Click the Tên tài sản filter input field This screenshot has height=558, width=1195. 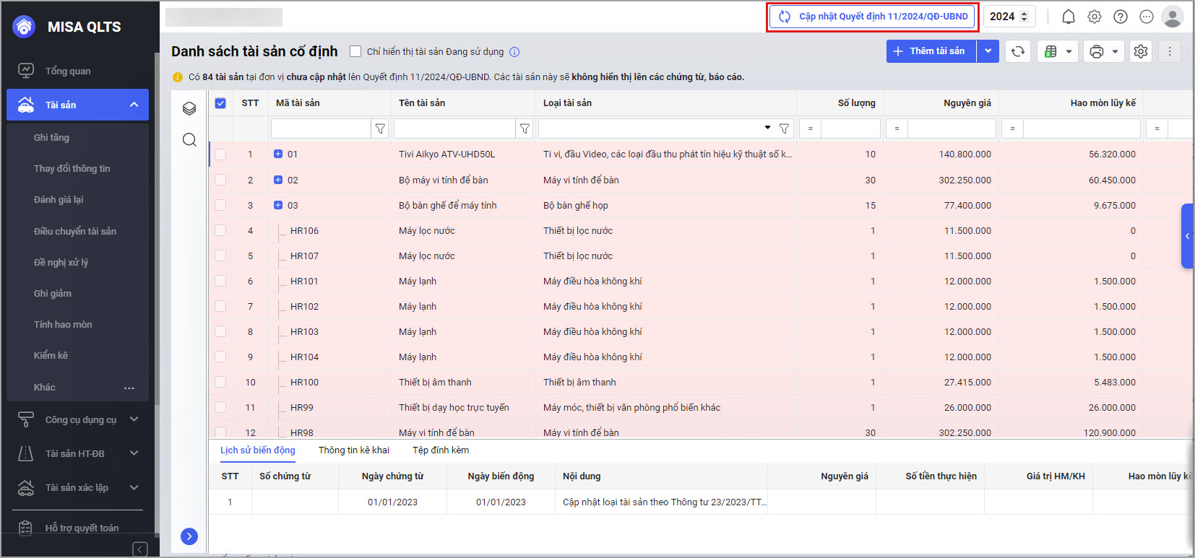point(454,128)
